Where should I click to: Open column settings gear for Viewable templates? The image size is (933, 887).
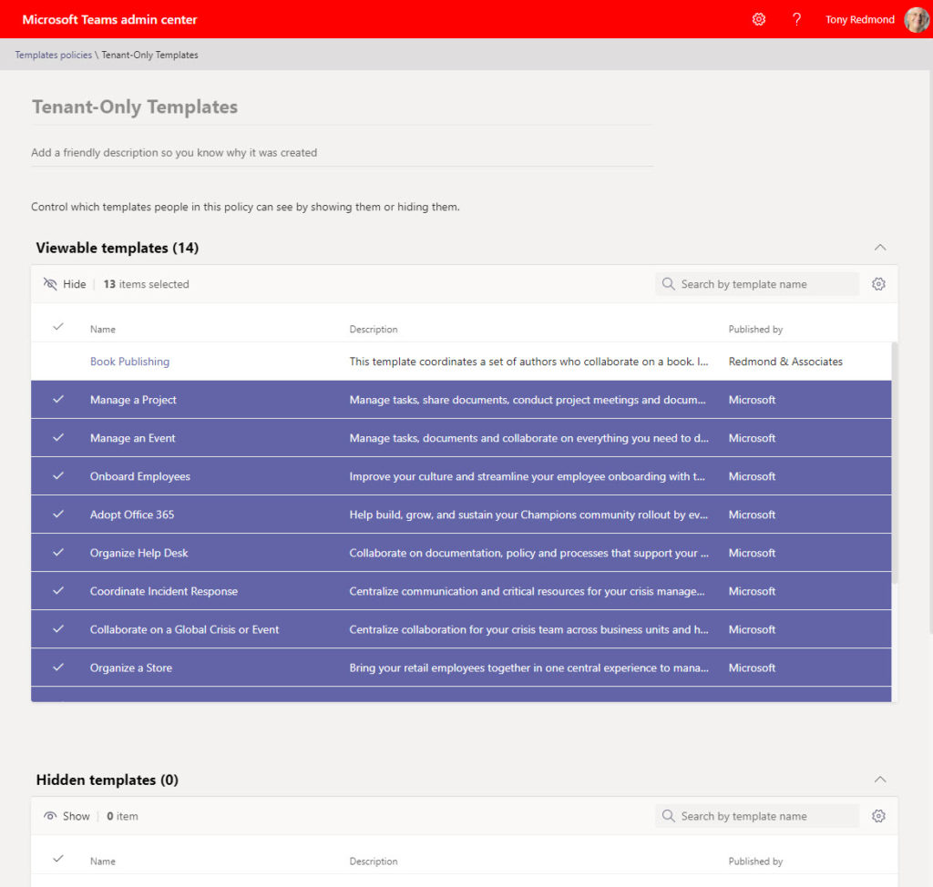point(879,284)
